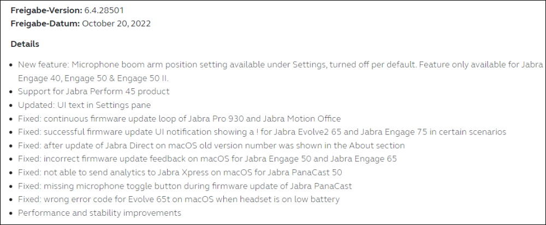
Task: Click Support for Jabra Perform 45 entry
Action: pos(94,92)
